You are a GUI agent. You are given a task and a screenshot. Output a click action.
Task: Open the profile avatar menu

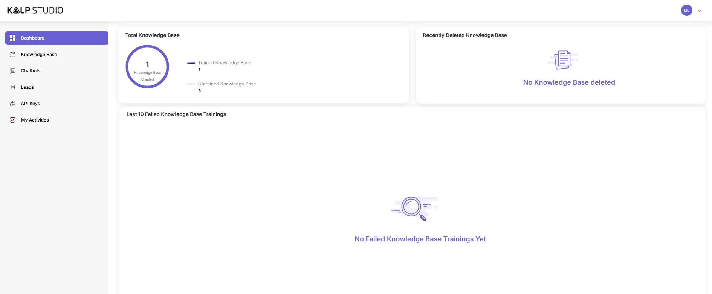coord(686,11)
